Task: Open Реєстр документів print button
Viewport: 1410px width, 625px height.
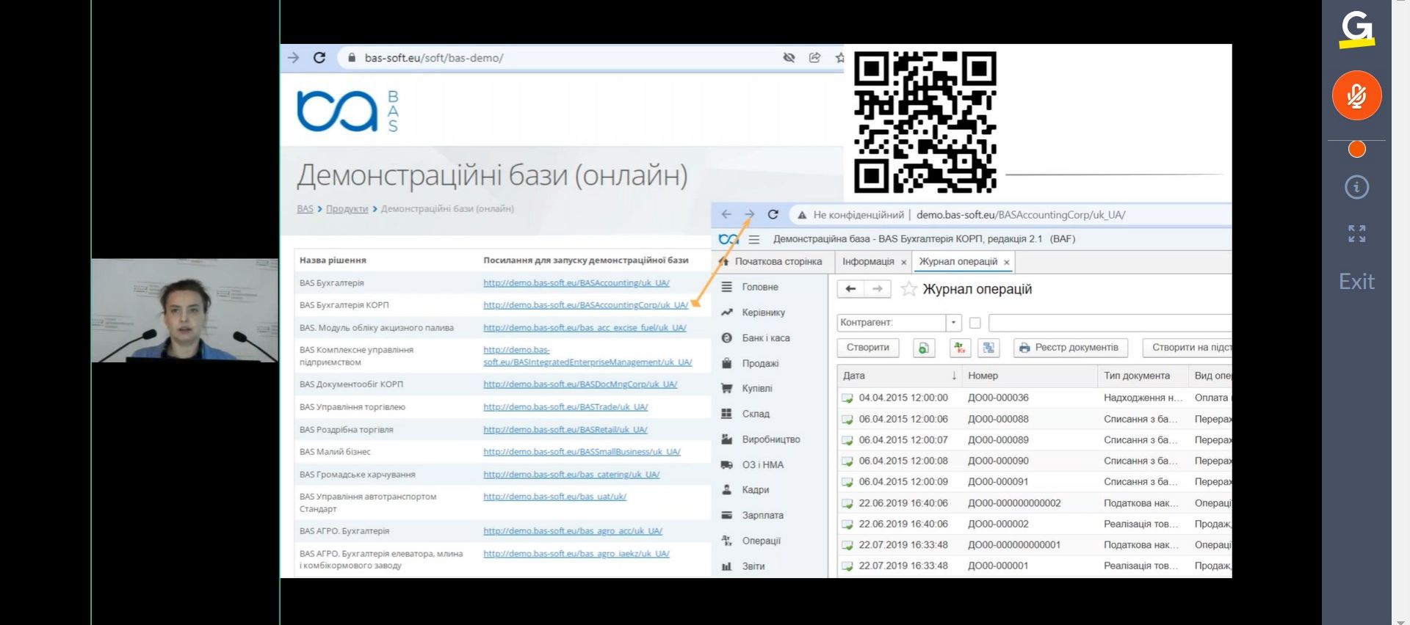Action: [x=1070, y=348]
